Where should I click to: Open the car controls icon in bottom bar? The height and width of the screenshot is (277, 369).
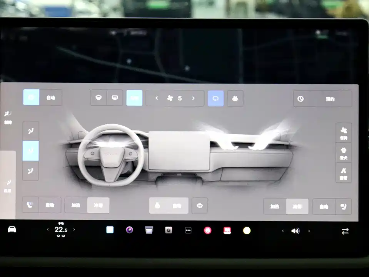click(x=12, y=230)
